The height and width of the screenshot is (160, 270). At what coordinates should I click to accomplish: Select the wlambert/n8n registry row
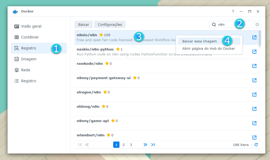(158, 135)
